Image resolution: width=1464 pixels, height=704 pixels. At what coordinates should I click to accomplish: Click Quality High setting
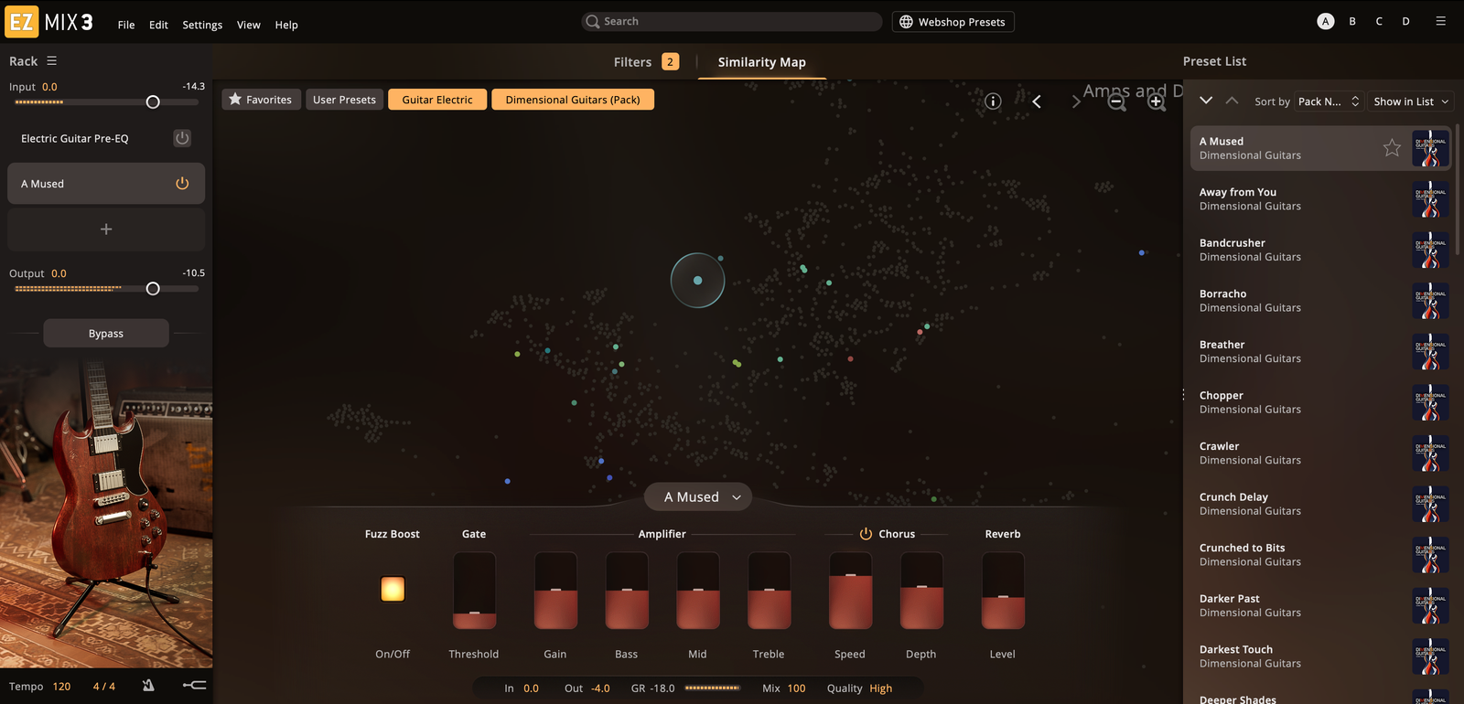click(880, 688)
